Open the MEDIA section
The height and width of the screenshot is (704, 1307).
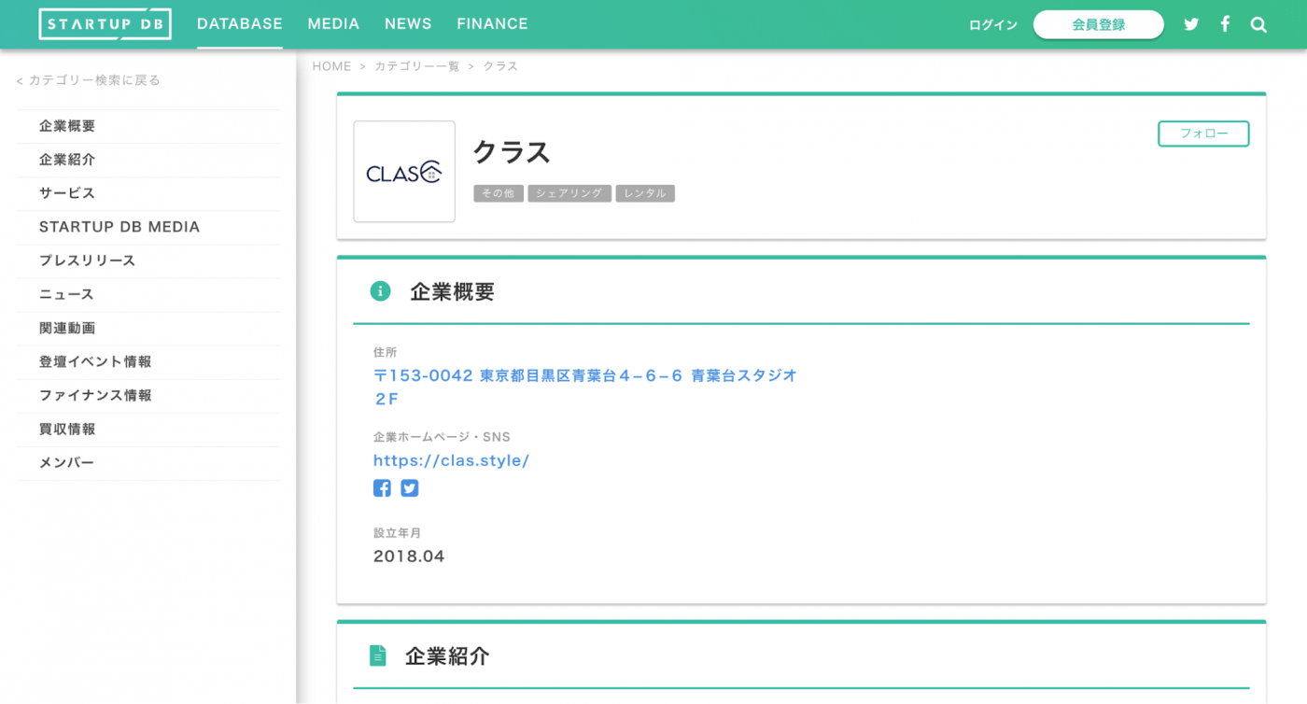(x=333, y=23)
